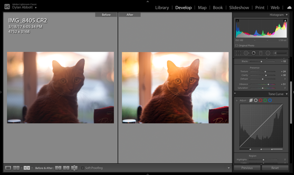Switch to Reference view (R A) mode
Screen dimensions: 294x175
16,168
